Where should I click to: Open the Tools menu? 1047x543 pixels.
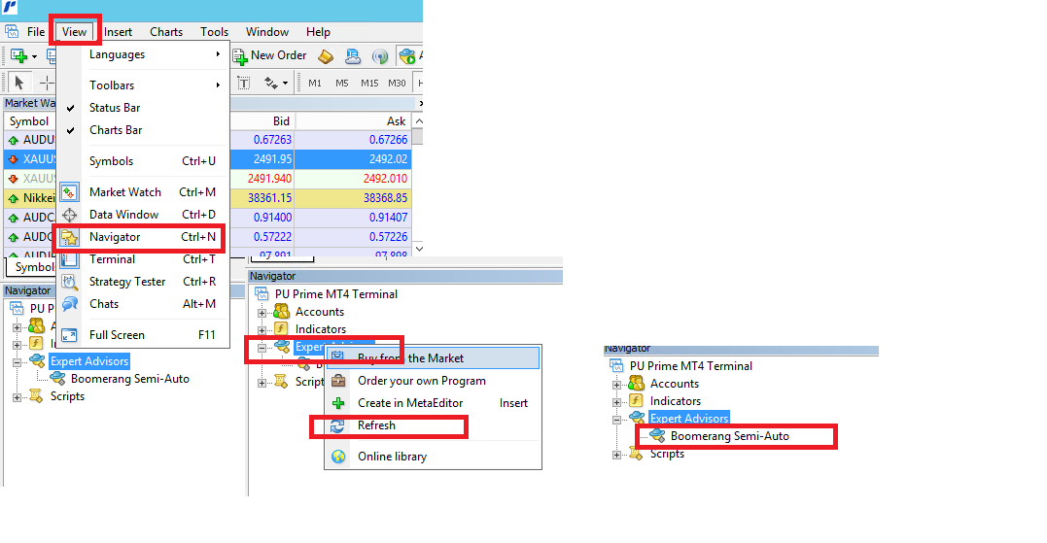[x=214, y=32]
